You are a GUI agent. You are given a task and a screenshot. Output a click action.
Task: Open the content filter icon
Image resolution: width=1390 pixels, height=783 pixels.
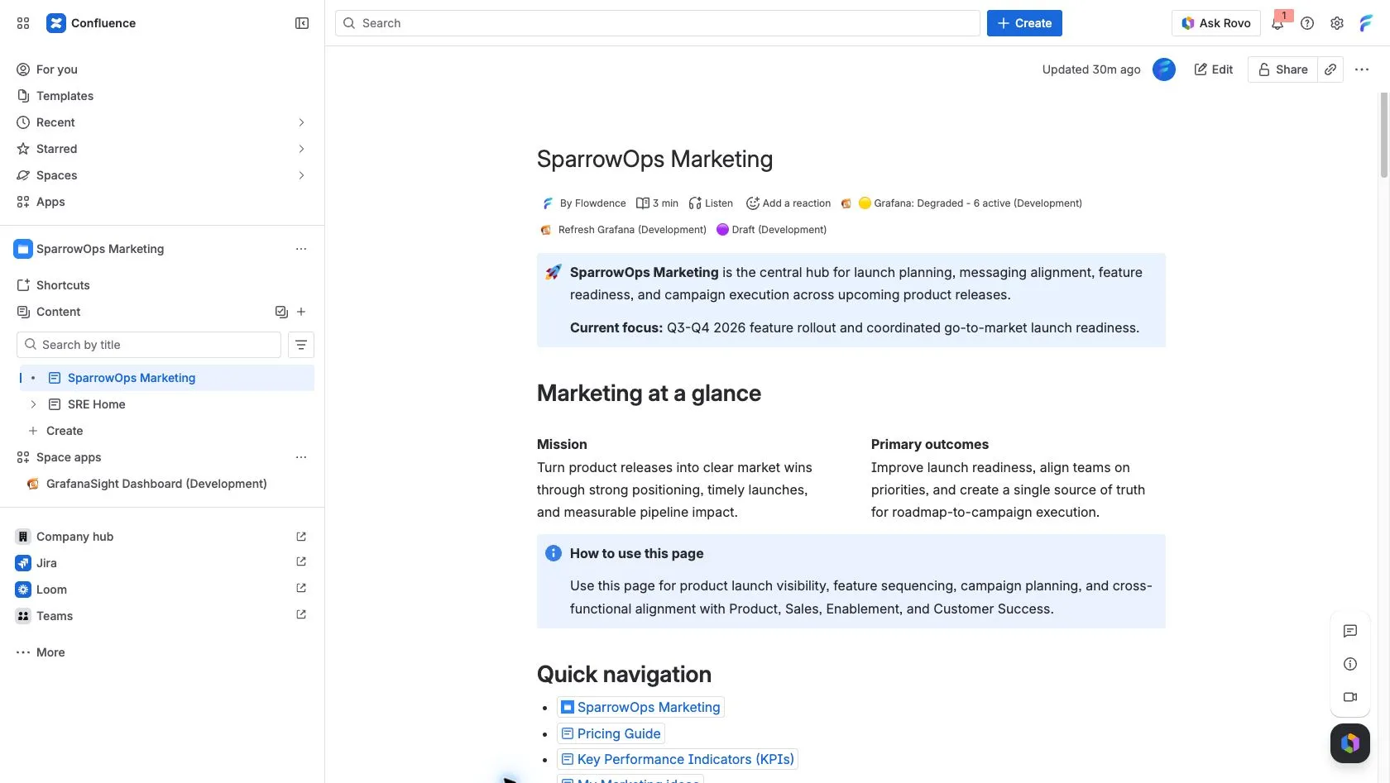(301, 345)
